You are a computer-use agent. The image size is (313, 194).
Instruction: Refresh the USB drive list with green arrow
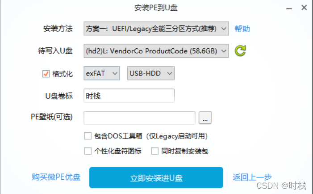click(x=240, y=51)
